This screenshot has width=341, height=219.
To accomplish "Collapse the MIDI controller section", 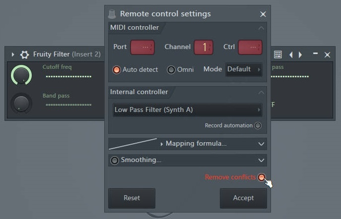I will click(x=261, y=28).
